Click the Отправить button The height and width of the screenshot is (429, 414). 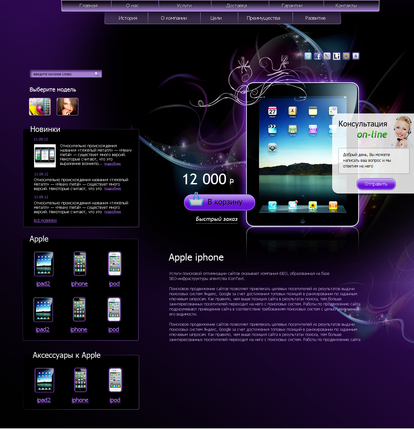(x=376, y=184)
